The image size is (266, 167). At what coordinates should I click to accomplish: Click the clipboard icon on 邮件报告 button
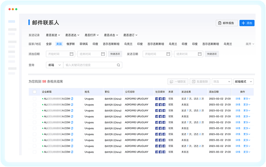220,23
